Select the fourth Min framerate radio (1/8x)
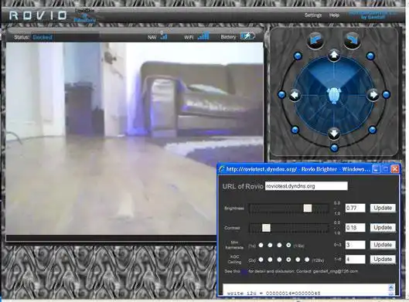Viewport: 409px width, 302px height. pyautogui.click(x=288, y=245)
